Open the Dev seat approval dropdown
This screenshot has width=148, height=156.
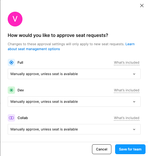click(74, 102)
